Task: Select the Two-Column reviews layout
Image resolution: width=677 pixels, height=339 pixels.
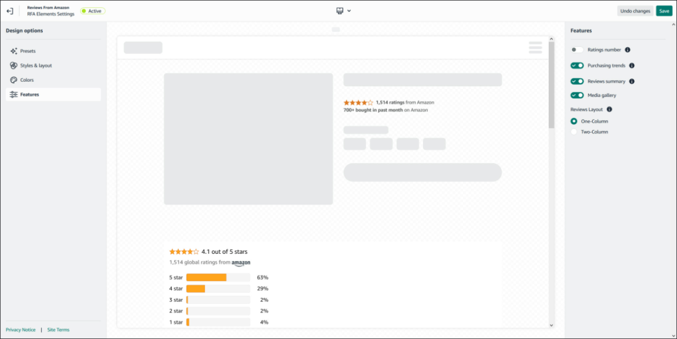Action: click(574, 132)
